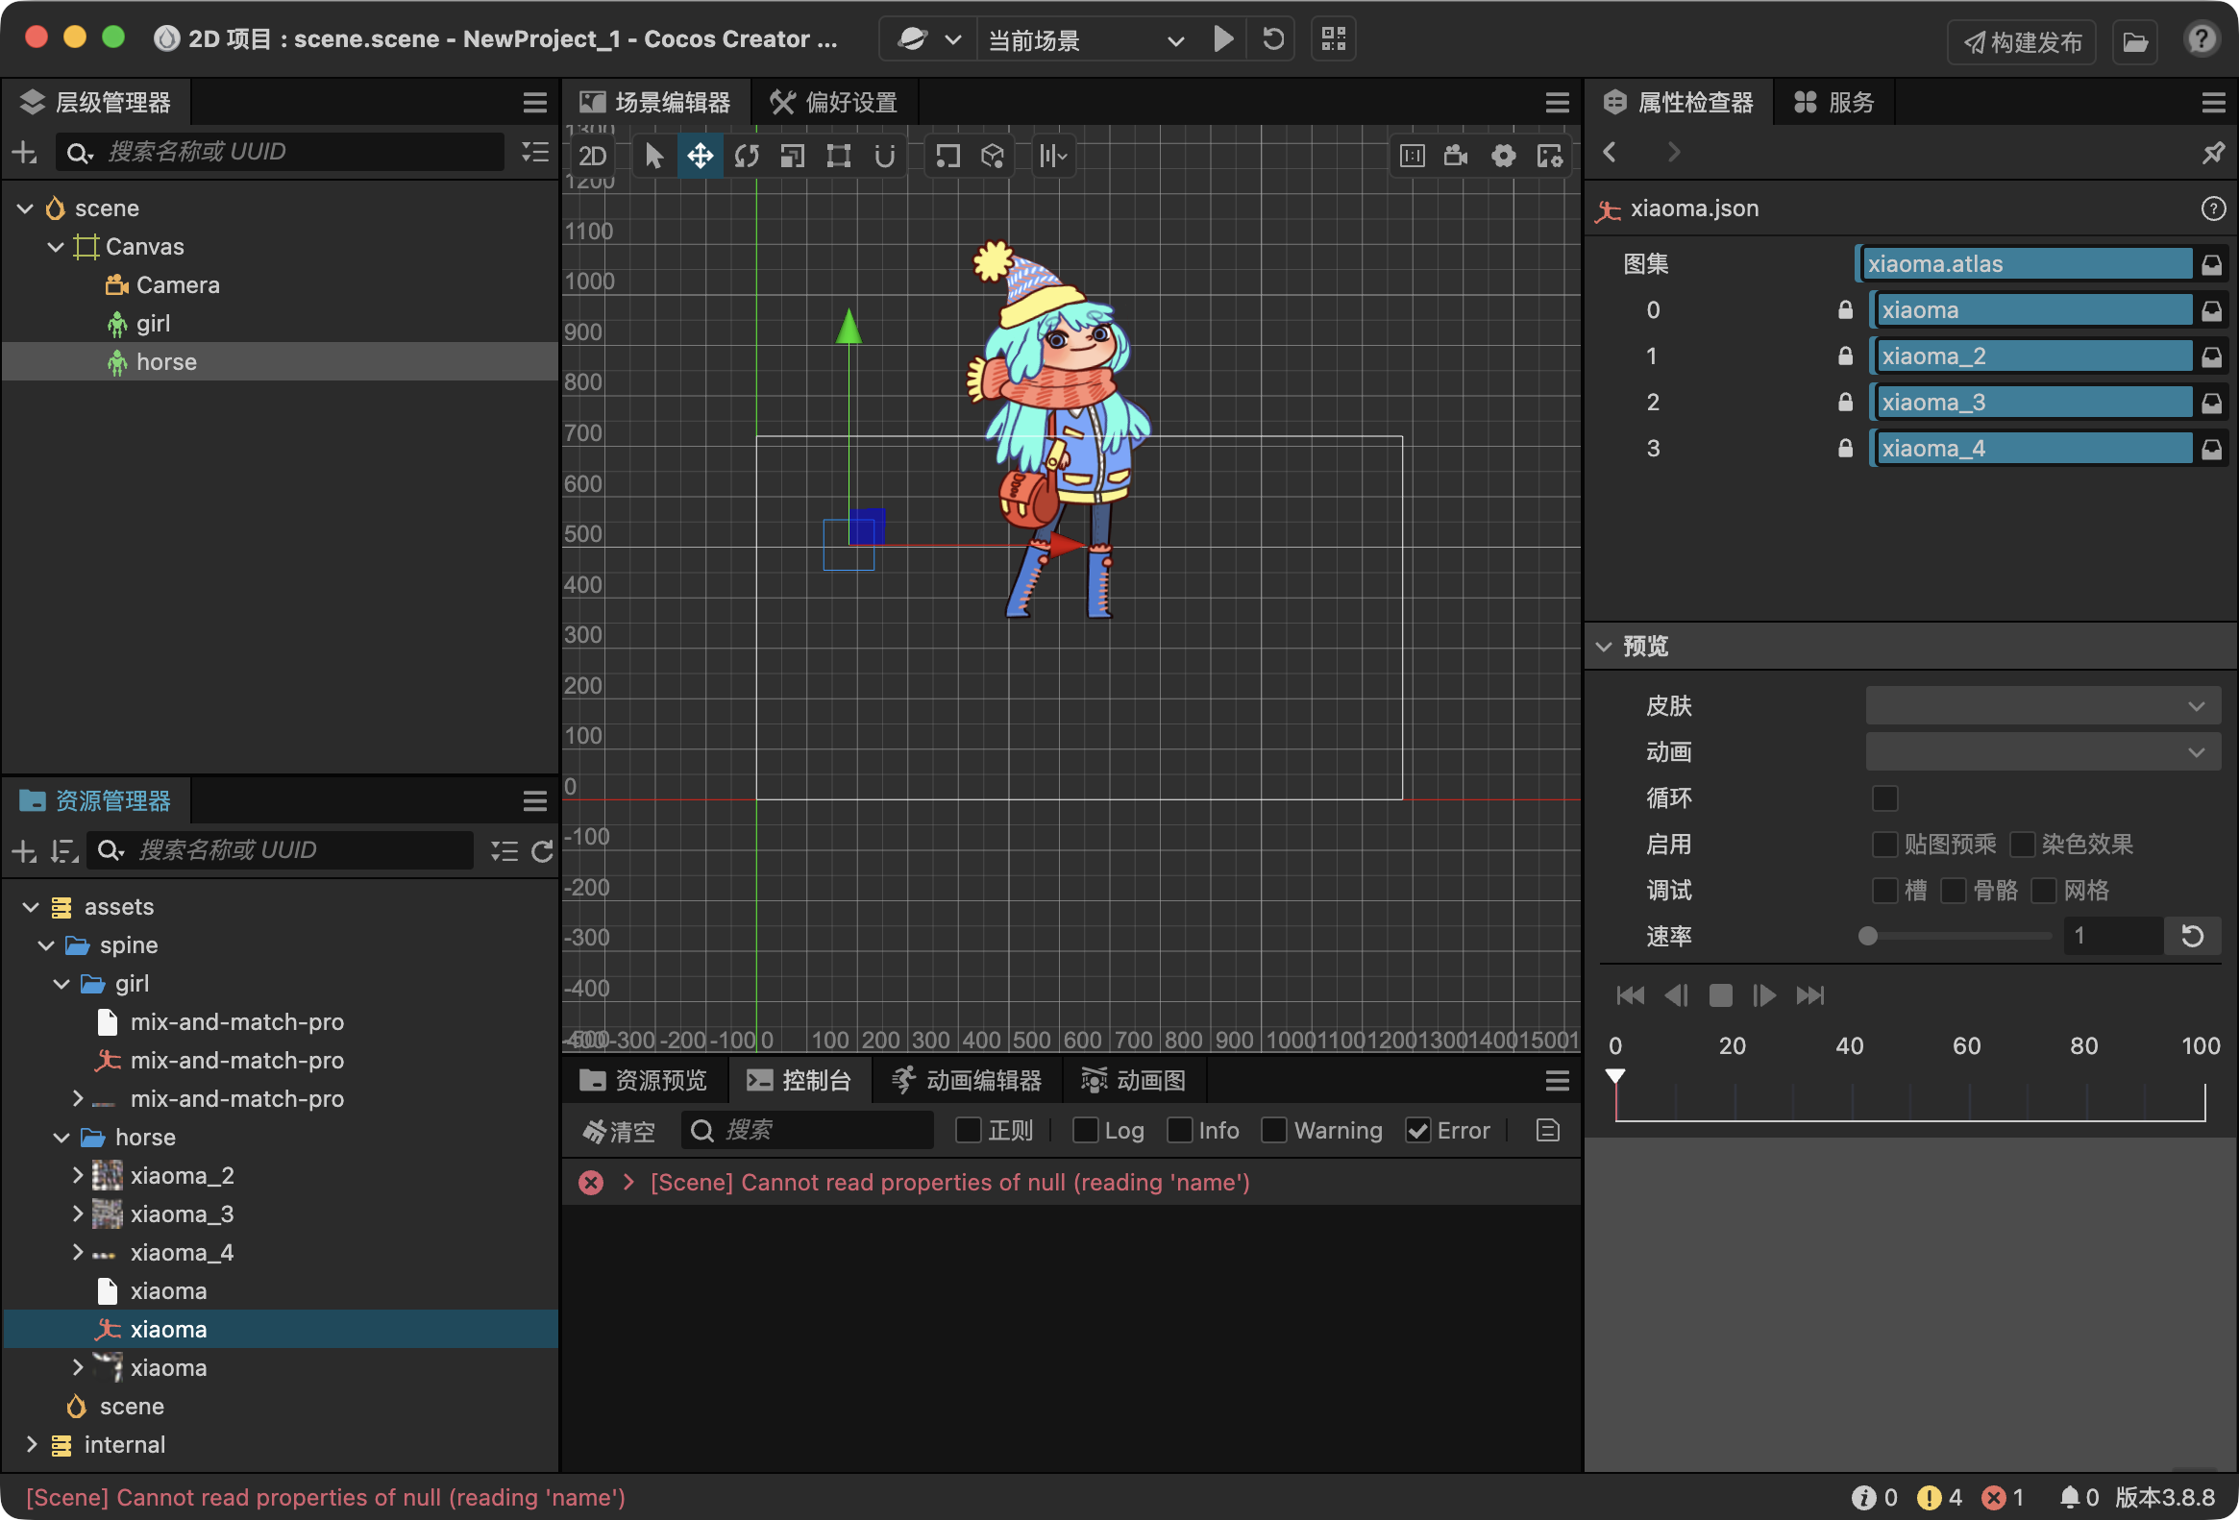Screen dimensions: 2239x1520
Task: Open the 皮肤 skin dropdown
Action: [x=2042, y=706]
